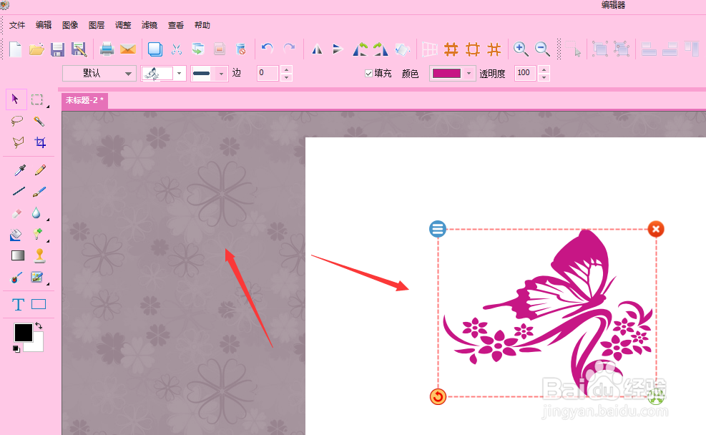Open the blue shape options menu handle
706x435 pixels.
coord(438,229)
